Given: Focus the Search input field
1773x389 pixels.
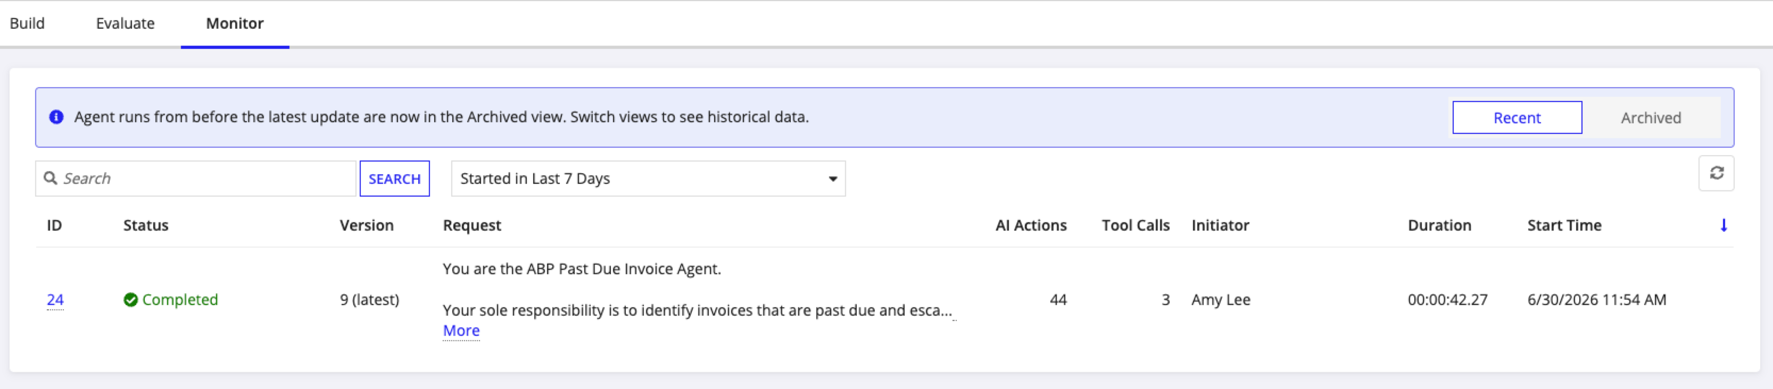Looking at the screenshot, I should click(x=195, y=179).
